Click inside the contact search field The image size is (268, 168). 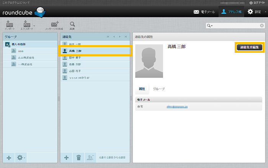235,26
